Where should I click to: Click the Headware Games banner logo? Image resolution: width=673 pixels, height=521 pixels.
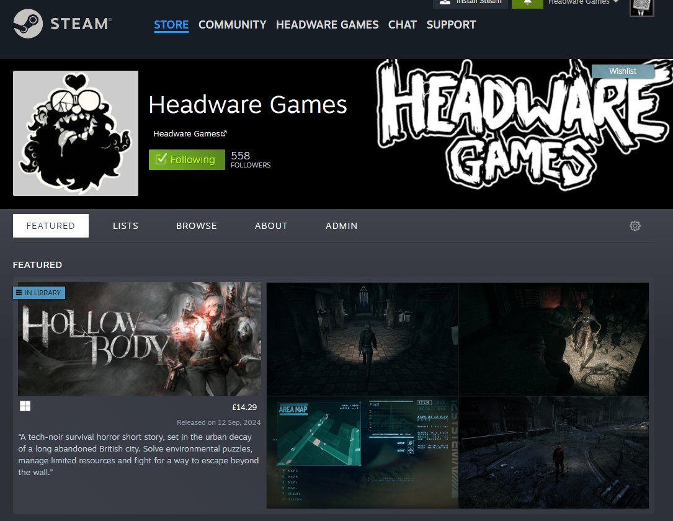point(524,125)
